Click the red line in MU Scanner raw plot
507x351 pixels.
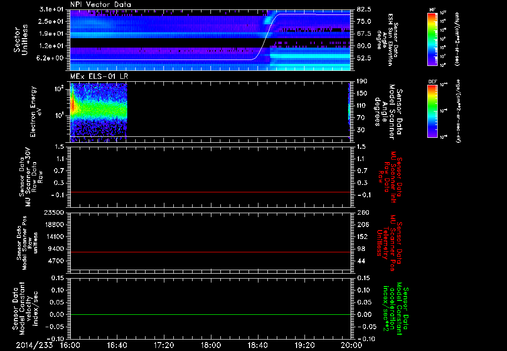(x=210, y=192)
